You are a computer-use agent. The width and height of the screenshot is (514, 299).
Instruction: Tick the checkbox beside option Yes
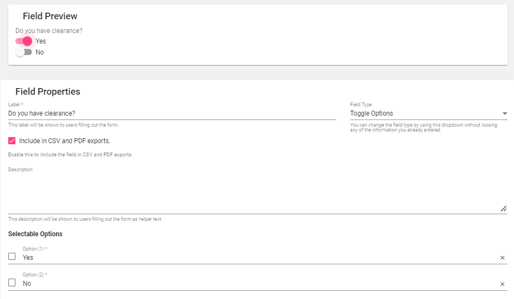(x=12, y=257)
